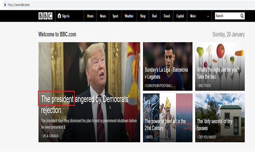The image size is (255, 159).
Task: Click the URL https://www.bbc.com in address bar
Action: click(19, 5)
